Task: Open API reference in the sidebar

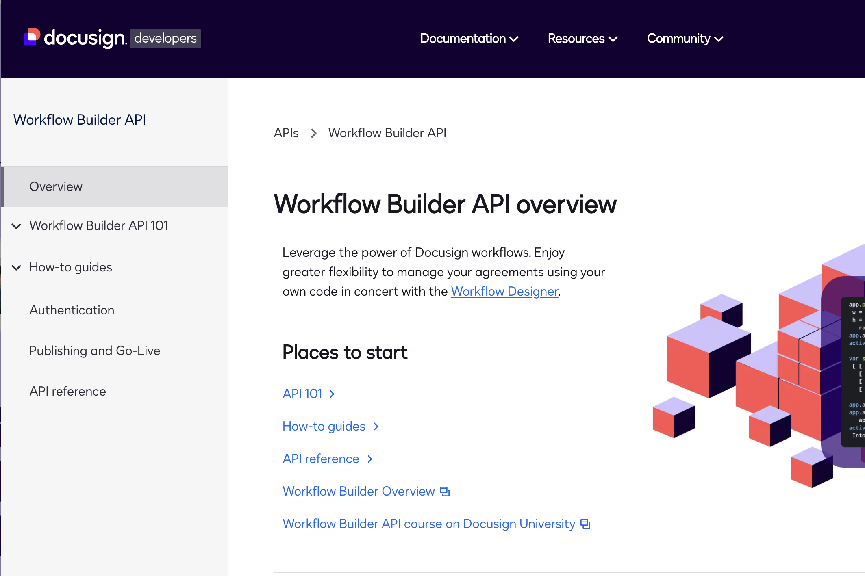Action: tap(67, 391)
